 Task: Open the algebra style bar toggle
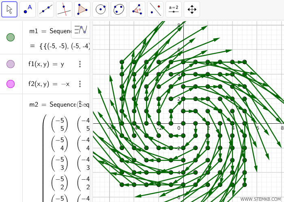coord(81,30)
